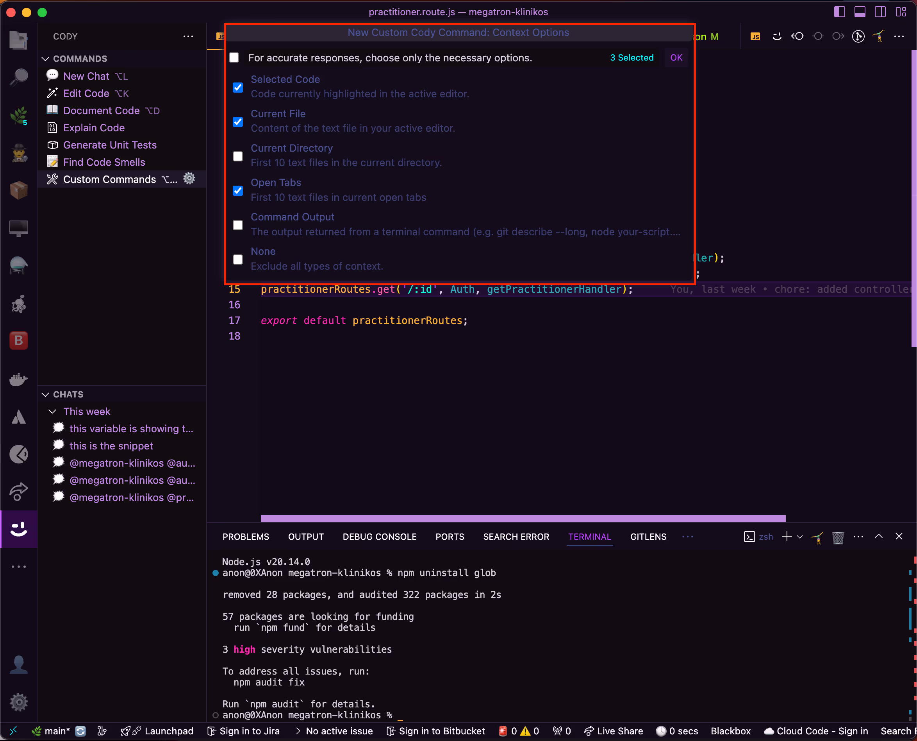Toggle panel layout icon in title bar
917x741 pixels.
pos(860,11)
